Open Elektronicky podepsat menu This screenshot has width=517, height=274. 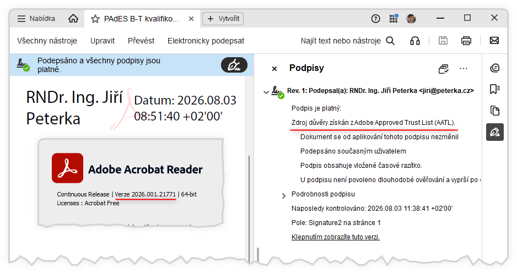point(206,41)
